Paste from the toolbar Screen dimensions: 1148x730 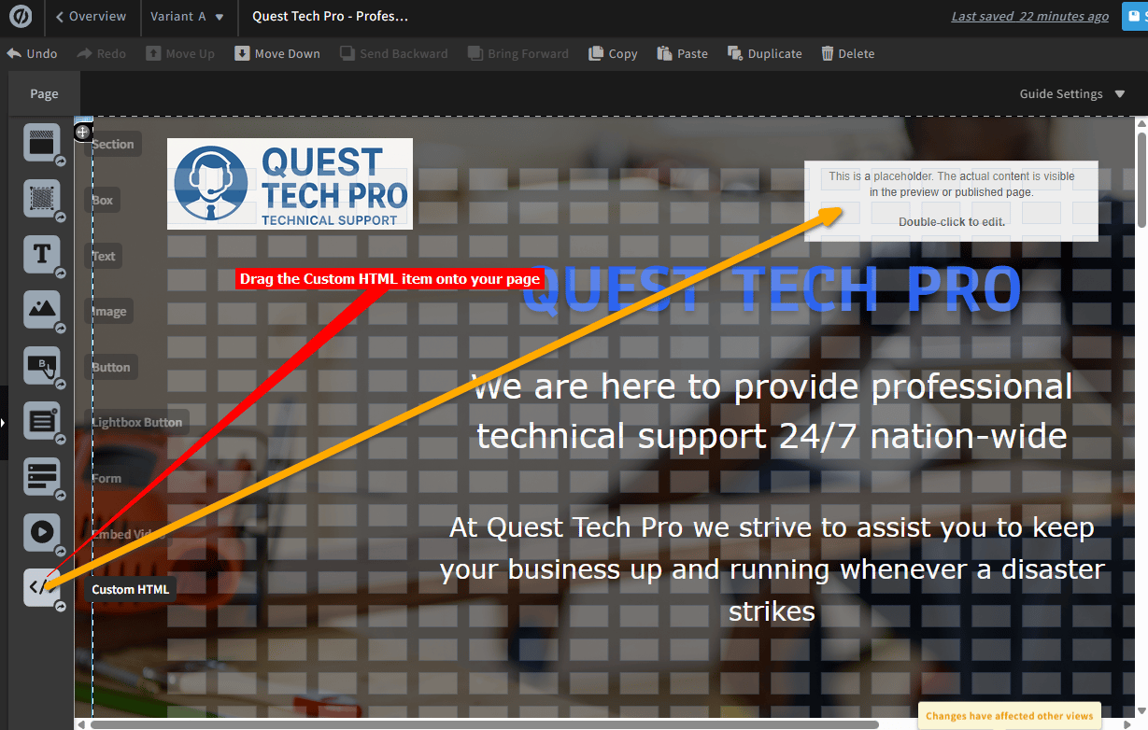tap(683, 53)
